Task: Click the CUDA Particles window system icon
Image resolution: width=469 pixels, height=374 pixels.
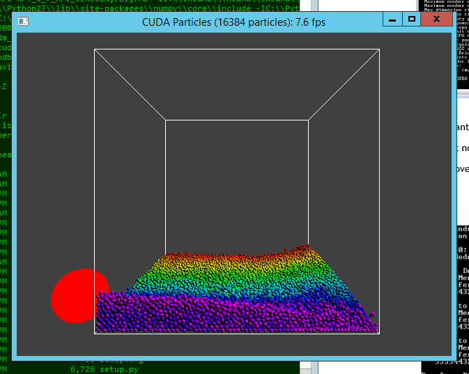Action: click(x=23, y=22)
